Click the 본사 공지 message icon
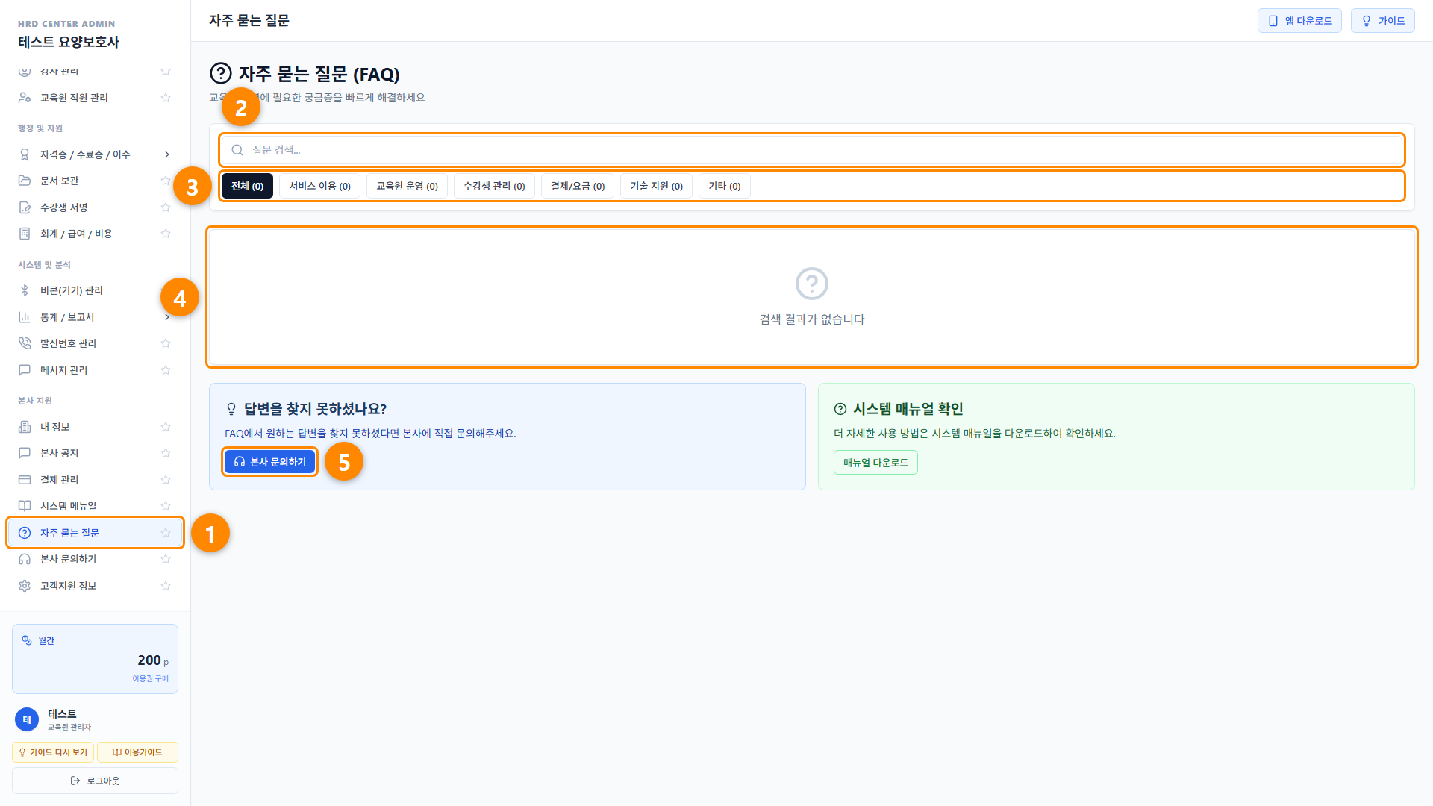1433x806 pixels. pyautogui.click(x=25, y=453)
